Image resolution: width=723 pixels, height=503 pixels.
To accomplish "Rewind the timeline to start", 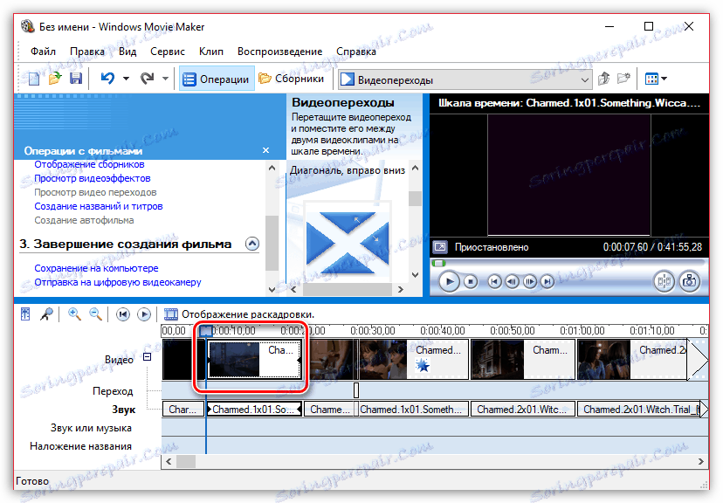I will [122, 314].
